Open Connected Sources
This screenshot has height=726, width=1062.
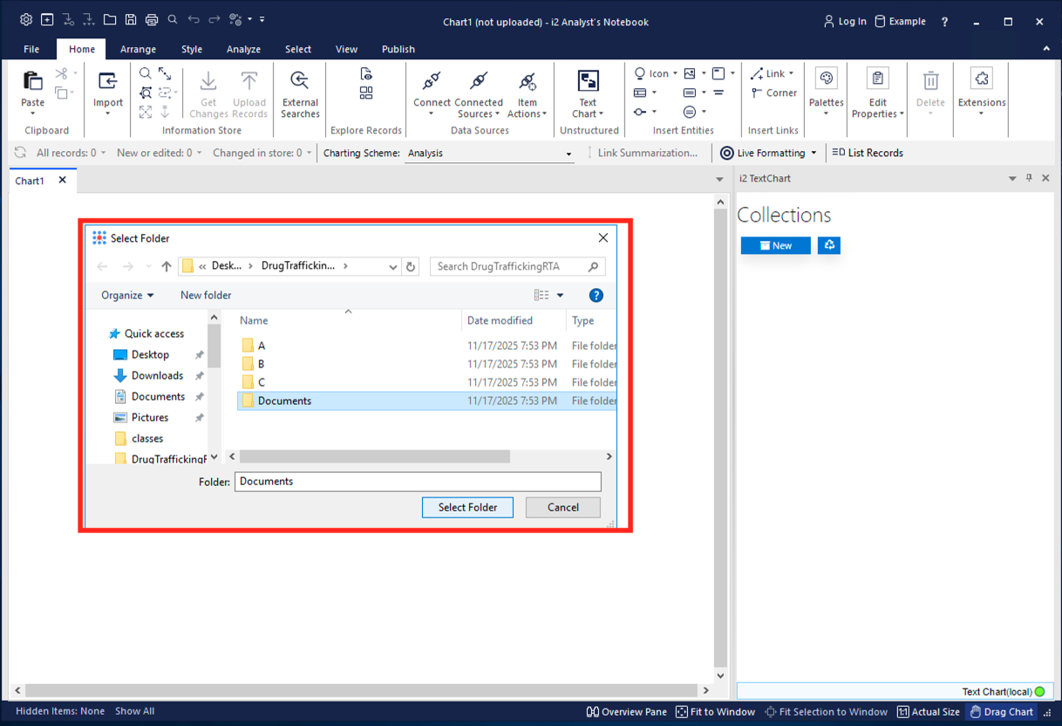click(479, 94)
